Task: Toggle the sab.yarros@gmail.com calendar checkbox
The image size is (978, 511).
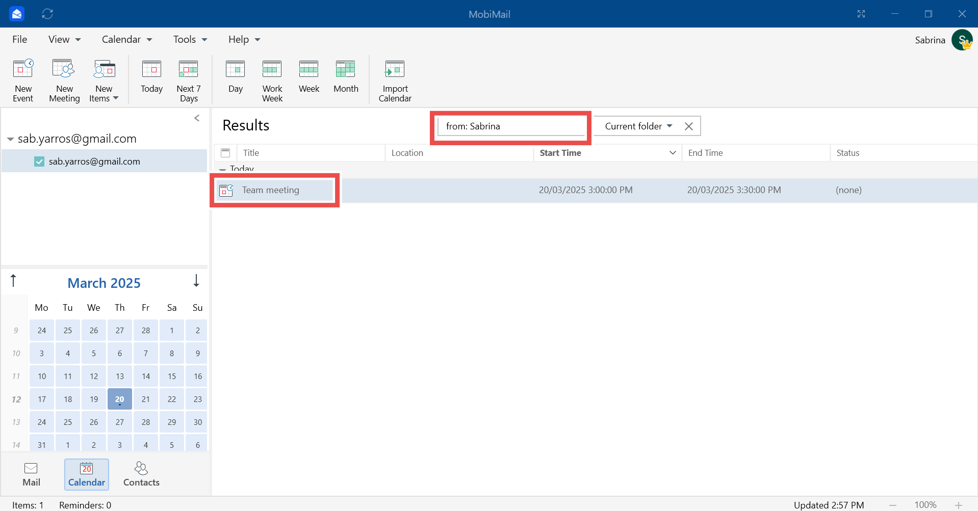Action: point(39,162)
